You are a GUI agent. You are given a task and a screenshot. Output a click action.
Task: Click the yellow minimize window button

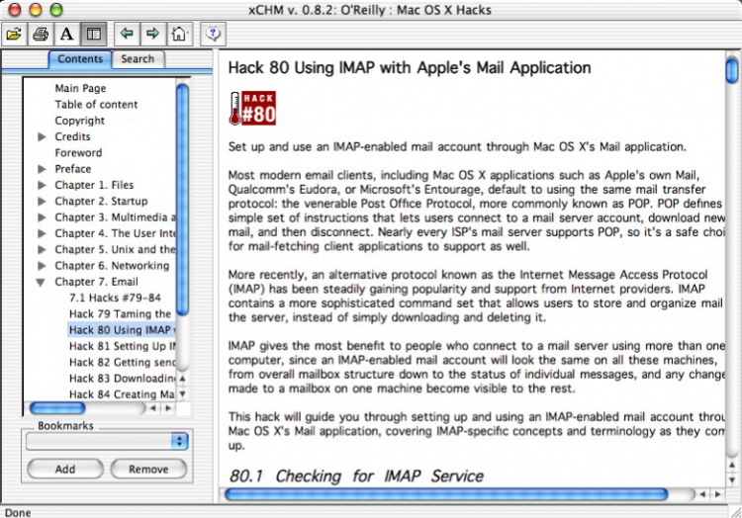point(36,10)
